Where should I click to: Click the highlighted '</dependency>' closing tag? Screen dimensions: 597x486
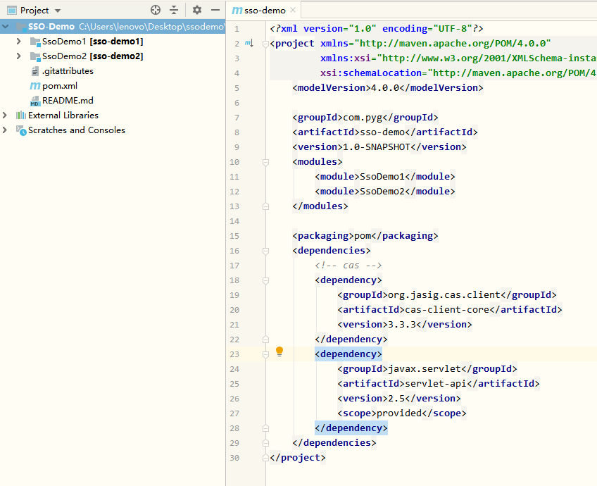(351, 428)
